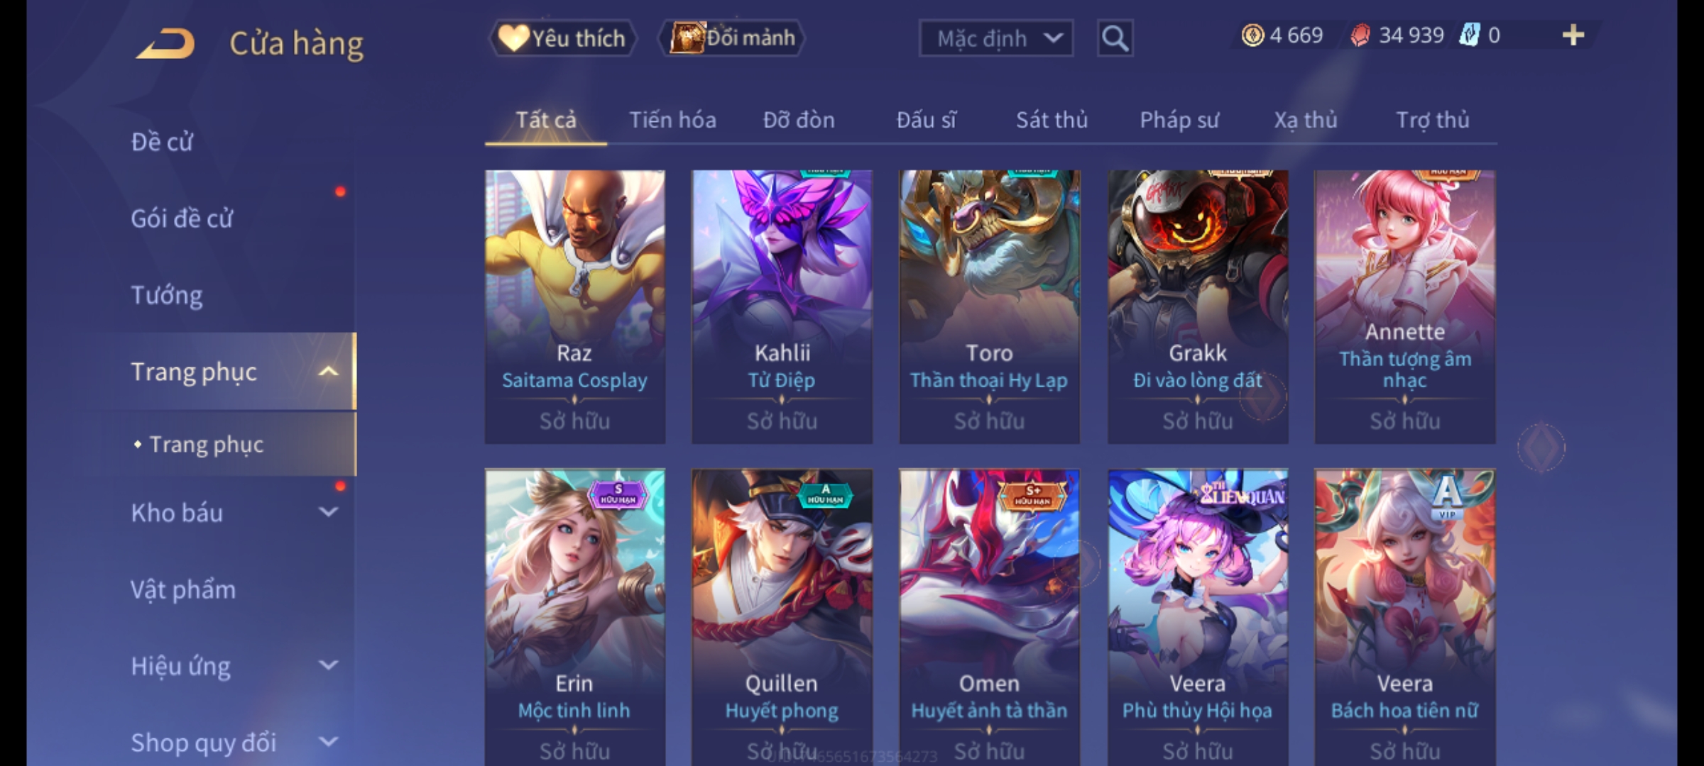This screenshot has height=766, width=1704.
Task: Switch to the Sát thủ tab
Action: tap(1052, 120)
